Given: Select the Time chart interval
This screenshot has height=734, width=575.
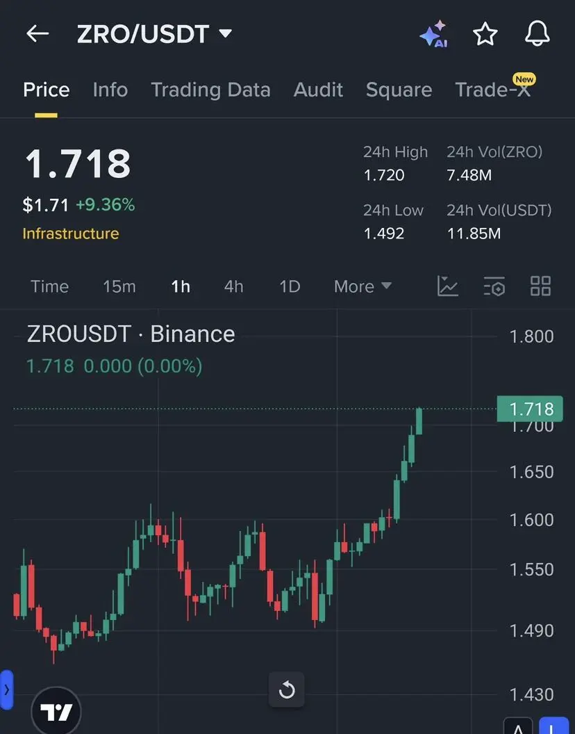Looking at the screenshot, I should [x=49, y=286].
